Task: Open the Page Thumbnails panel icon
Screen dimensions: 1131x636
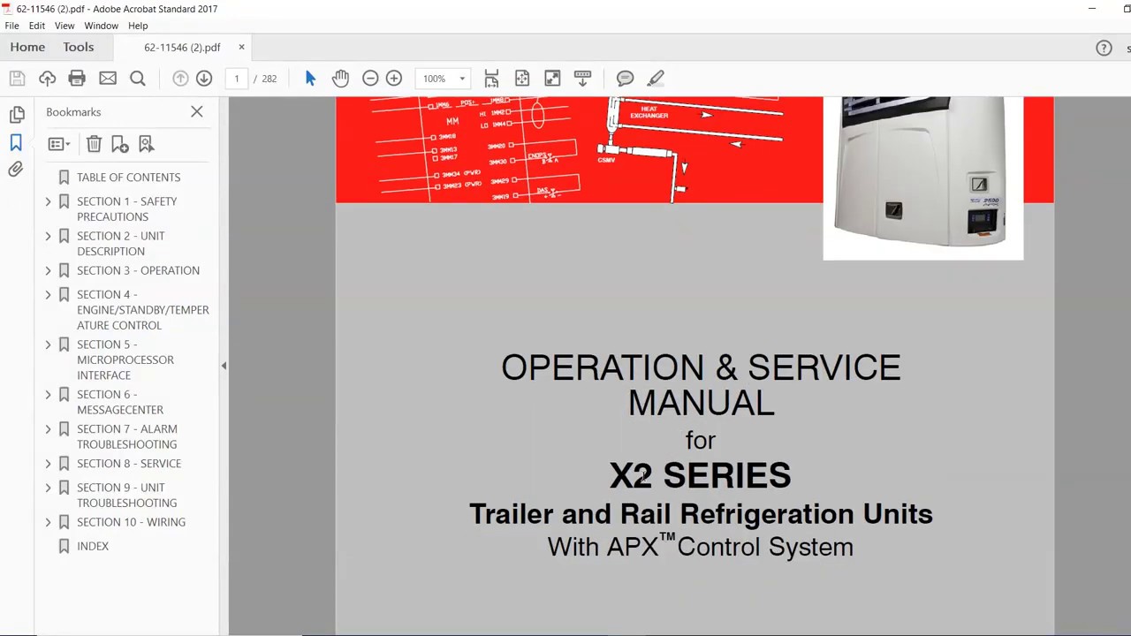Action: point(17,115)
